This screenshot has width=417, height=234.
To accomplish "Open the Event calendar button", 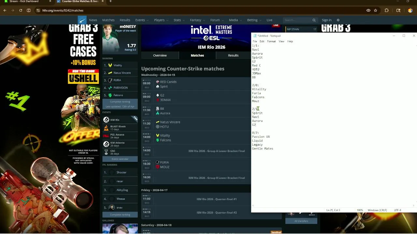I will pyautogui.click(x=120, y=159).
